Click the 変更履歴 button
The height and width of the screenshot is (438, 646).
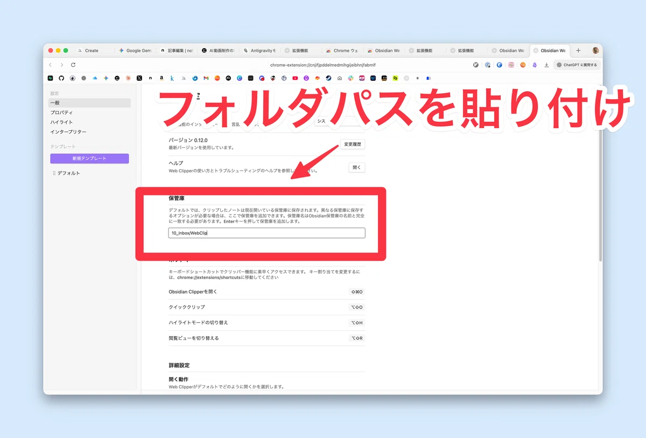point(353,144)
